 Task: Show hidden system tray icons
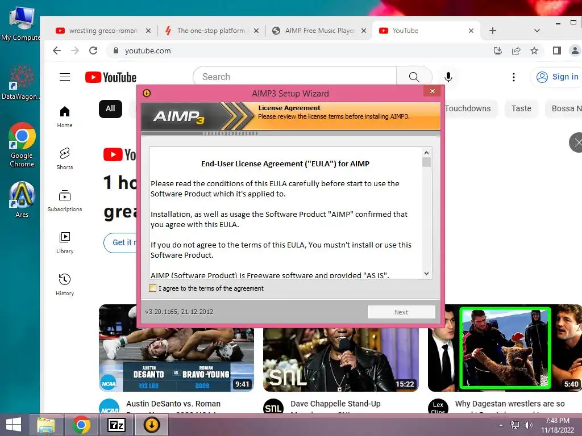(x=501, y=425)
